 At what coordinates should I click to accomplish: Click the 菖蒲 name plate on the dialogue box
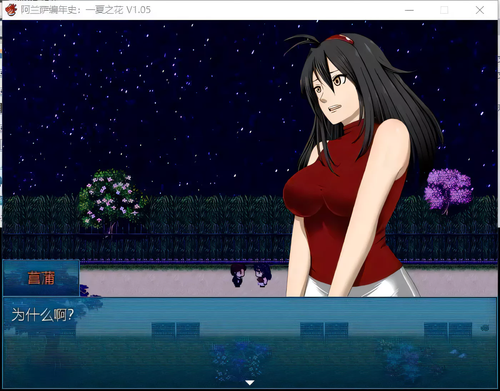pos(41,278)
